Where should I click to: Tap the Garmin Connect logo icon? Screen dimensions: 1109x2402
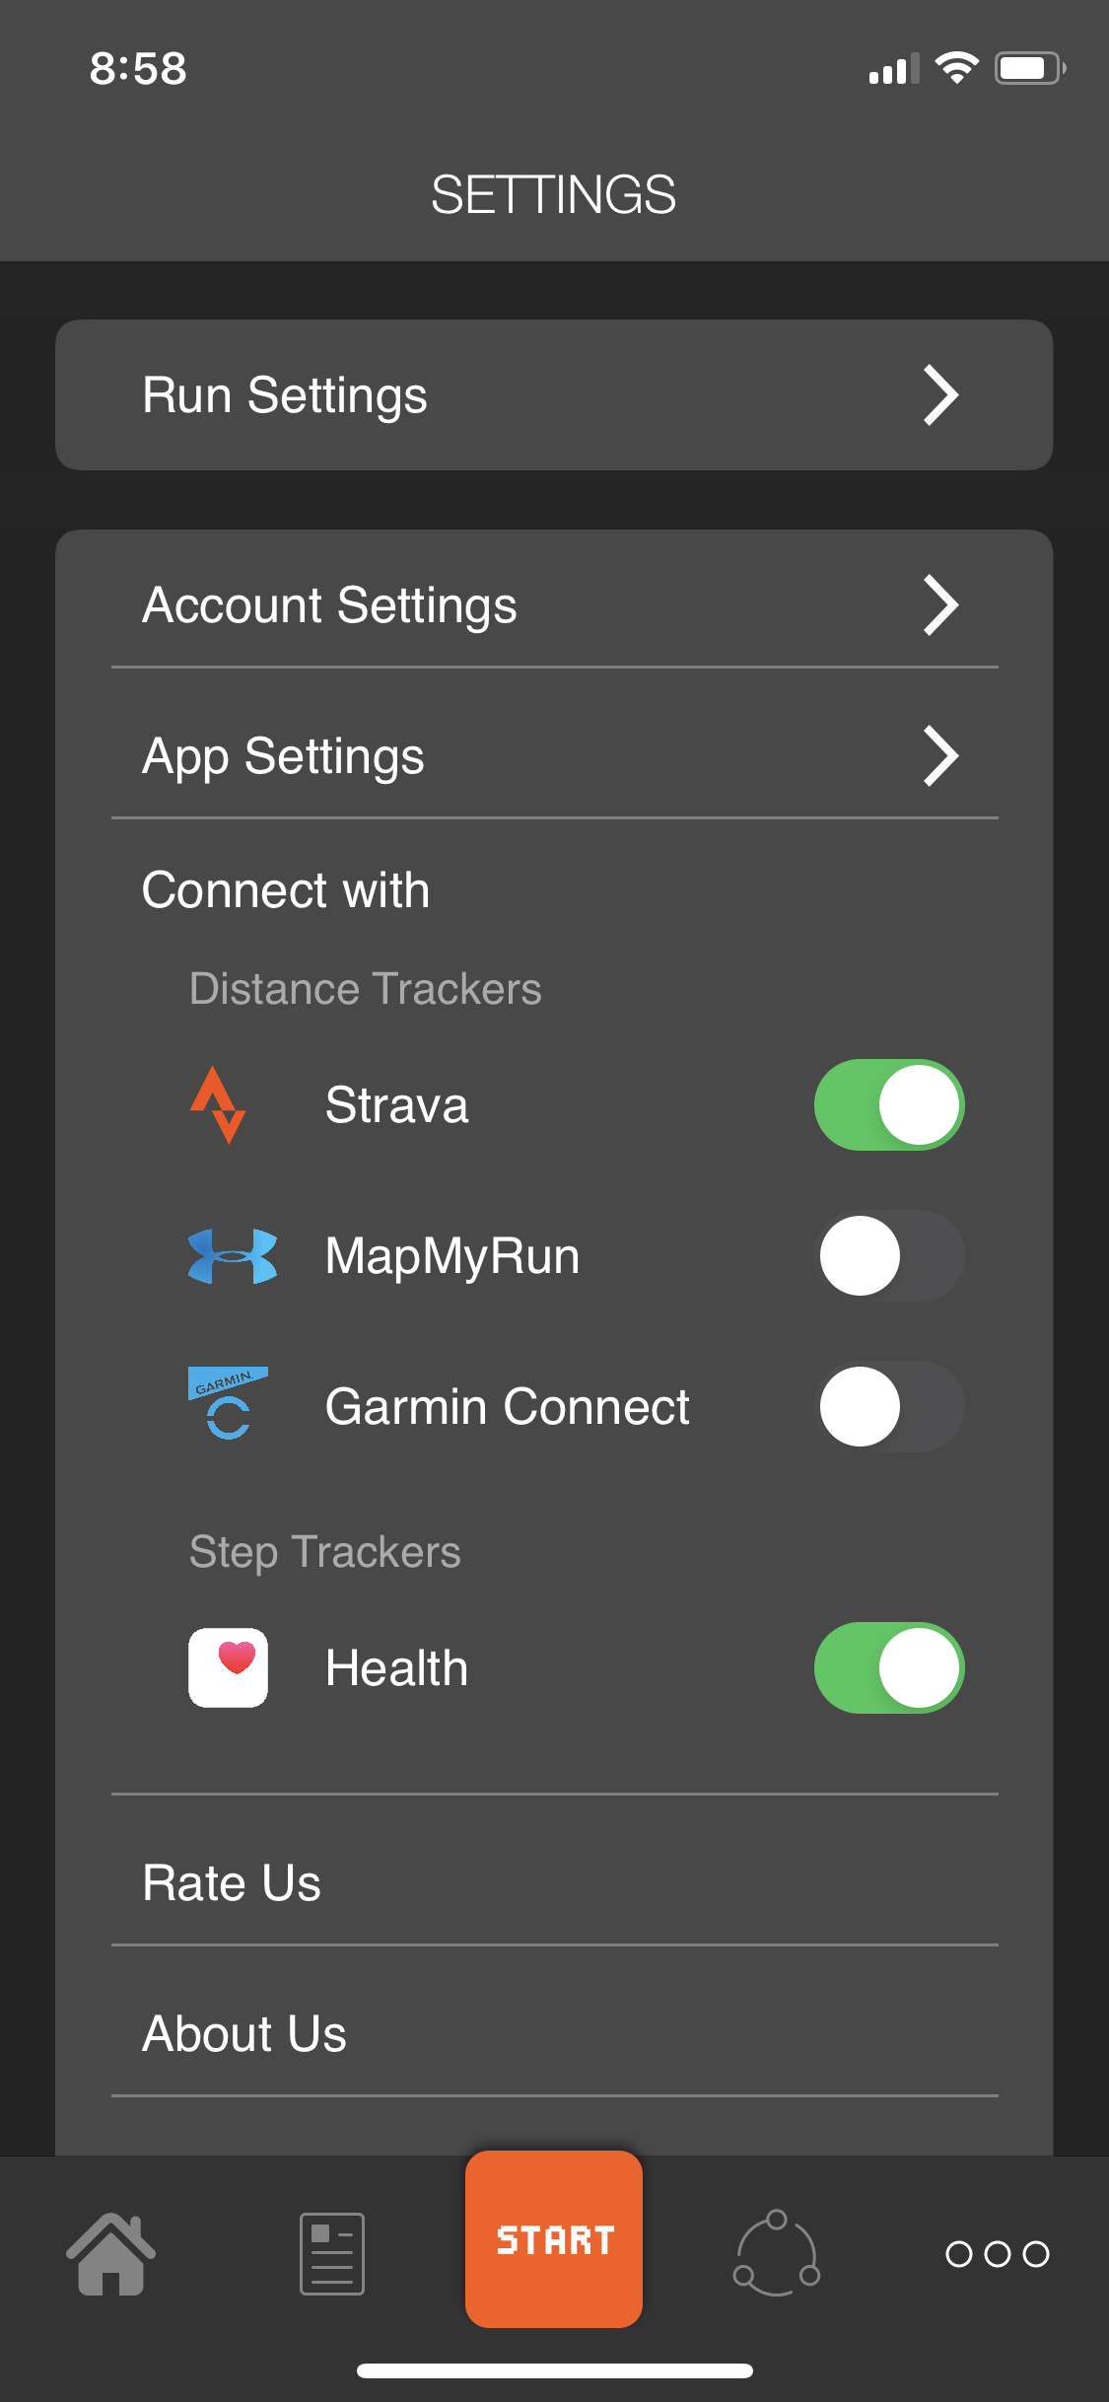[228, 1404]
